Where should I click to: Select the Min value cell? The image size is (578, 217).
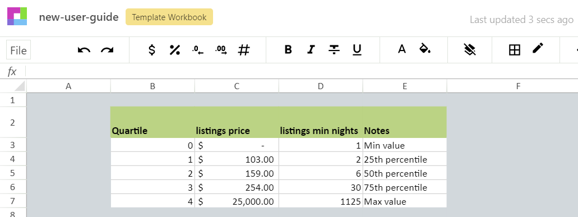405,145
